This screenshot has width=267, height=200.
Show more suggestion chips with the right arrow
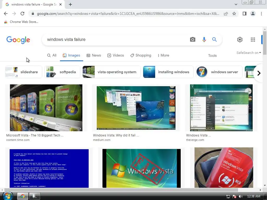259,73
